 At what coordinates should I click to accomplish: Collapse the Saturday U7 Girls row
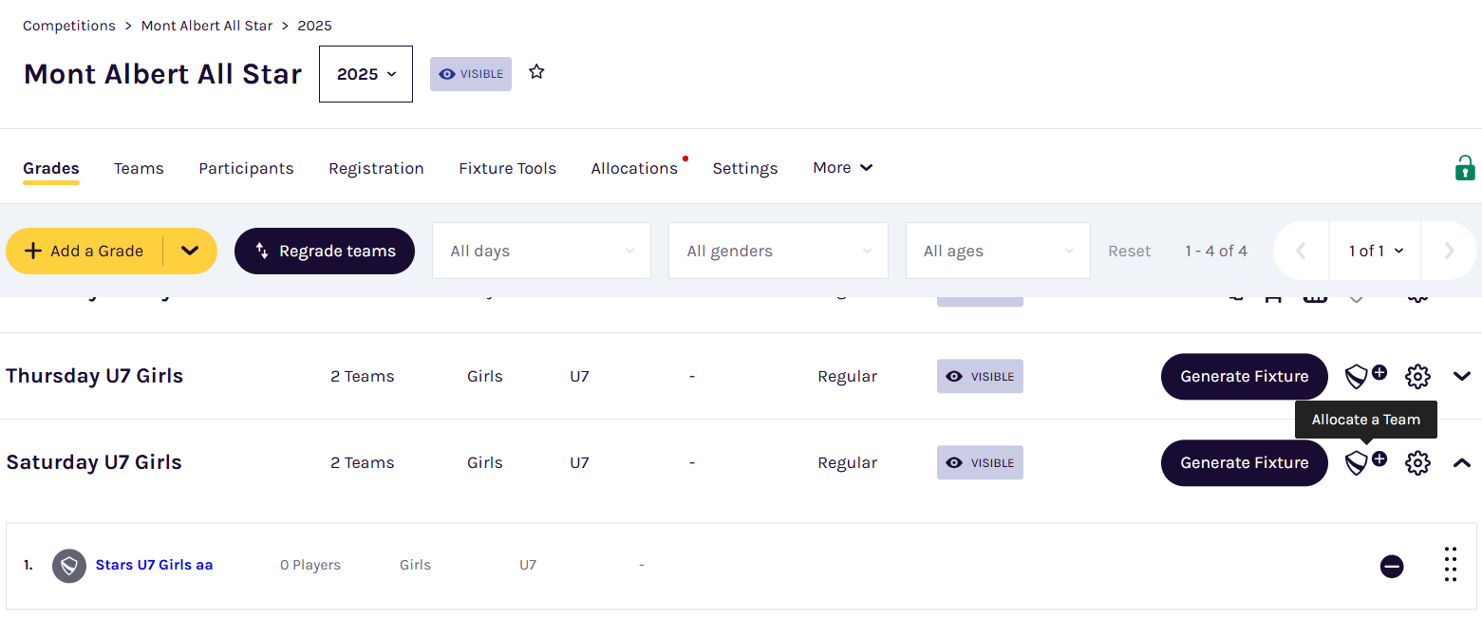point(1462,462)
